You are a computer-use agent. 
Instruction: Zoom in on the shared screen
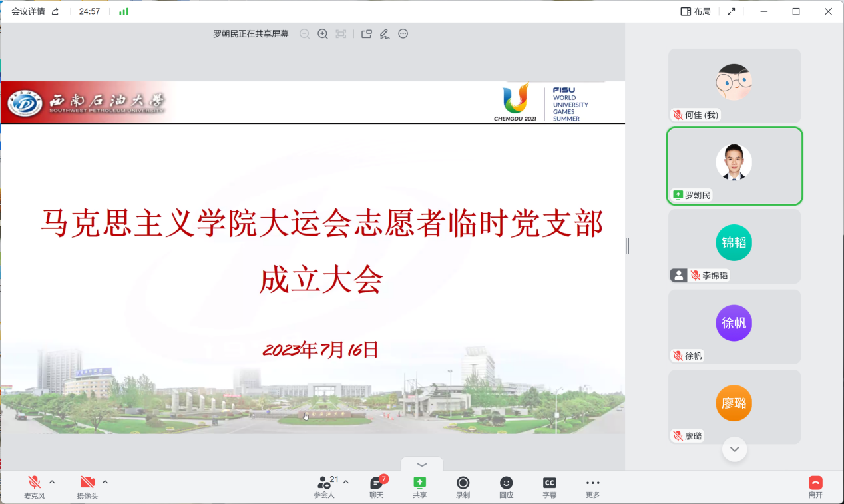coord(323,34)
